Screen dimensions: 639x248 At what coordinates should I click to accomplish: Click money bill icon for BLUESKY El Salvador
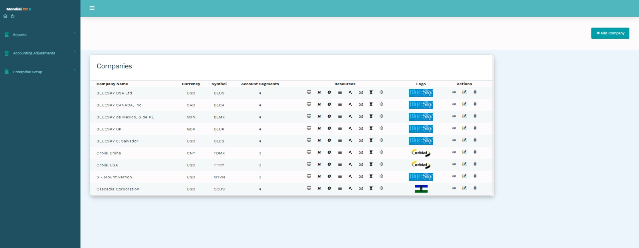361,140
